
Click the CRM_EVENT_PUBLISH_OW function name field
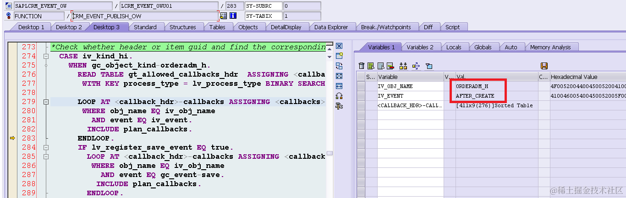coord(144,16)
